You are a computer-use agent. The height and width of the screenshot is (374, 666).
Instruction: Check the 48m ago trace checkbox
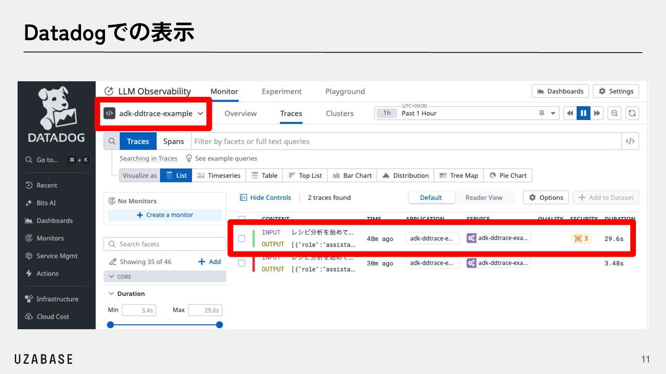point(241,238)
